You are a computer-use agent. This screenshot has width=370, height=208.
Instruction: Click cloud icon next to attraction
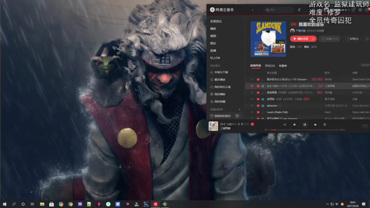pyautogui.click(x=280, y=106)
